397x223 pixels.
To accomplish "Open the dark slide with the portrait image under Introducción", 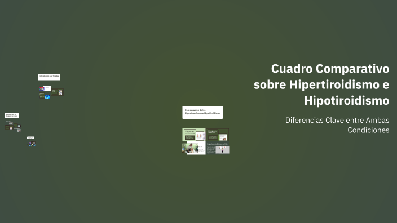I will coord(58,92).
